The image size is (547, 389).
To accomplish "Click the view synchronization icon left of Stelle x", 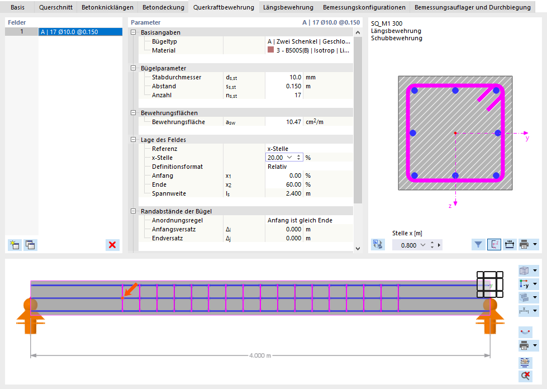I will pyautogui.click(x=378, y=245).
